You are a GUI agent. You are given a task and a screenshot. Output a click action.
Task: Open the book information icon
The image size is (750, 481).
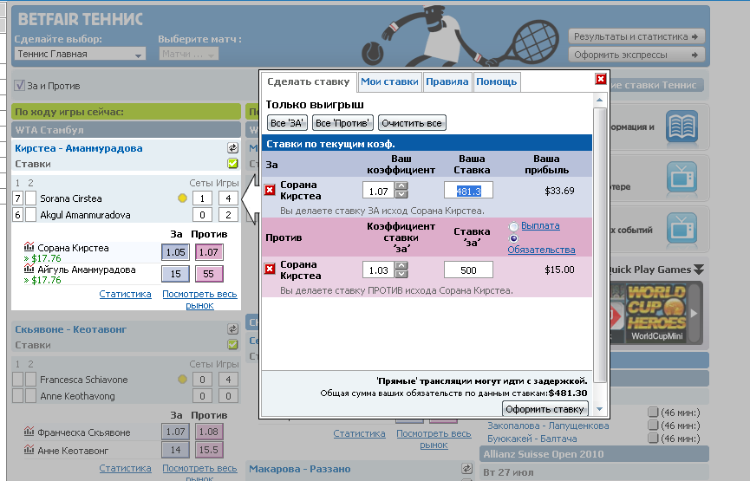682,127
